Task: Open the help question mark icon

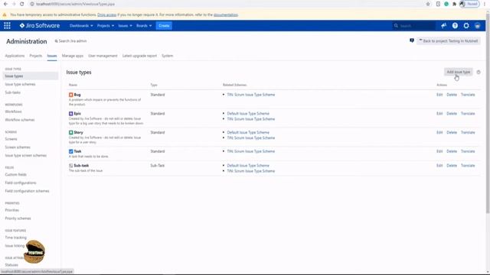Action: [455, 25]
